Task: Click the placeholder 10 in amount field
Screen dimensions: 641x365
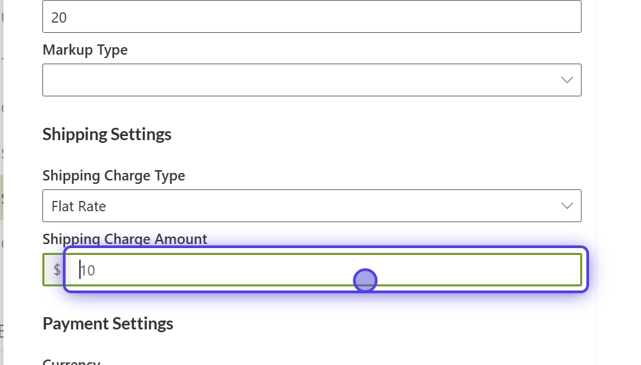Action: [x=87, y=270]
